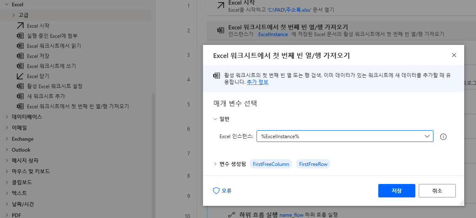Expand the 고급 subgroup

[13, 15]
